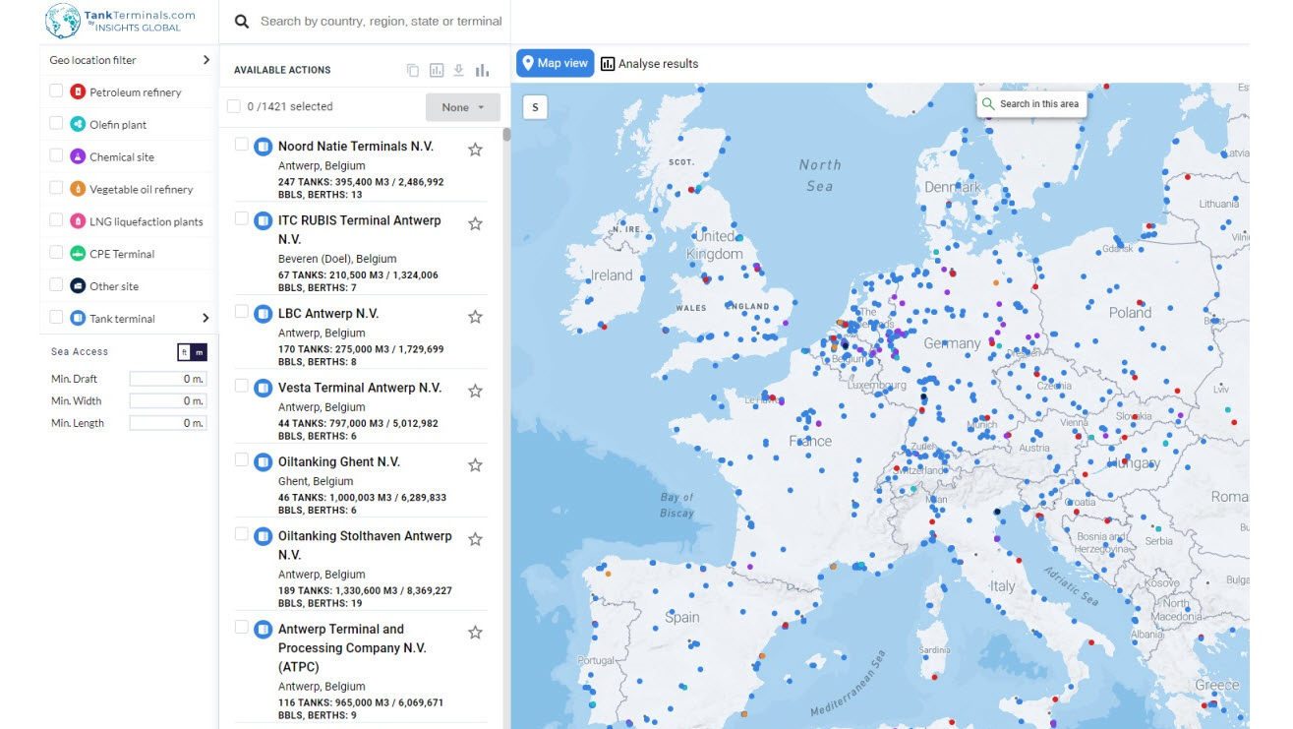This screenshot has height=729, width=1293.
Task: Open the Analyse results tab
Action: pyautogui.click(x=650, y=64)
